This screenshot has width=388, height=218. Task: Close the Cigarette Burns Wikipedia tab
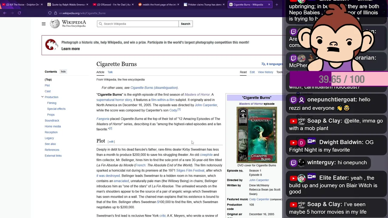269,5
